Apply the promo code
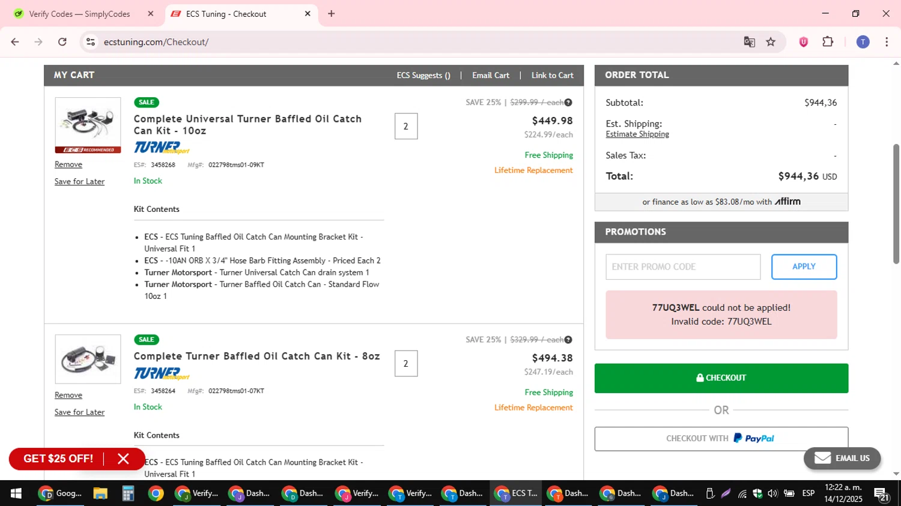Screen dimensions: 901x506 pos(804,267)
